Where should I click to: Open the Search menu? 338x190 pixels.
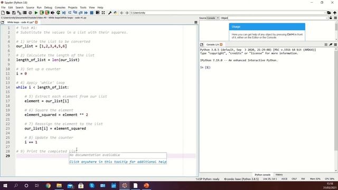pos(20,7)
